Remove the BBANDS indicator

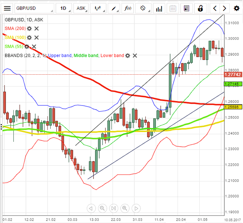click(135, 56)
